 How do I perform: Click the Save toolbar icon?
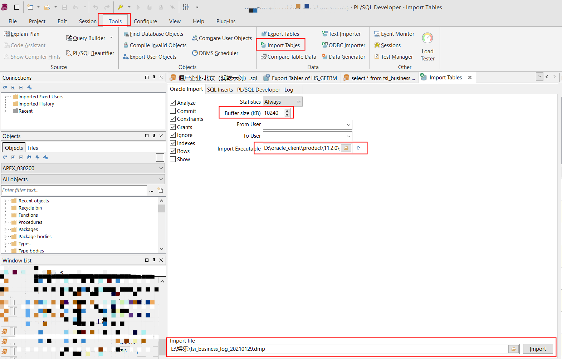(x=64, y=7)
